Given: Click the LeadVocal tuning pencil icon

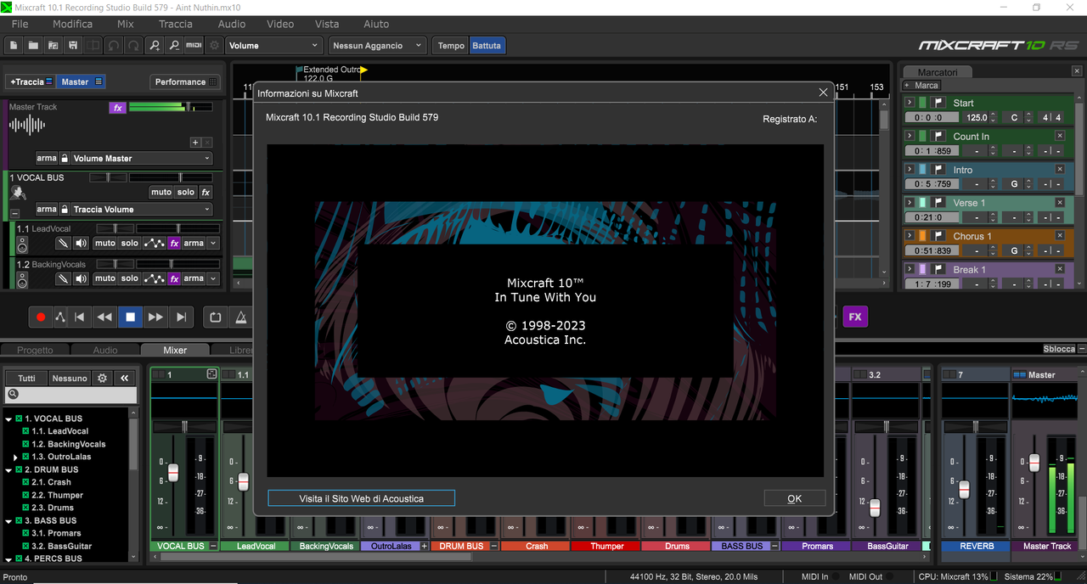Looking at the screenshot, I should tap(63, 243).
